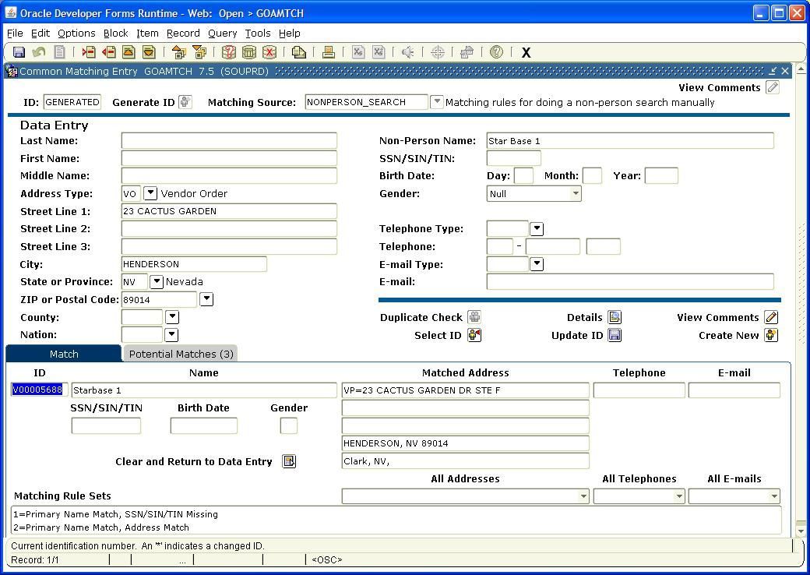Click the Execute Query toolbar icon
810x575 pixels.
tap(249, 52)
